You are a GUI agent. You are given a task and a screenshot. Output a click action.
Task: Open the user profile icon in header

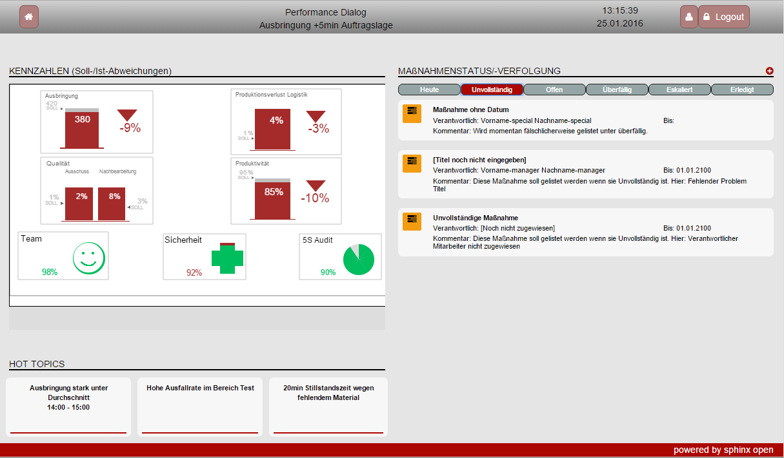coord(689,16)
